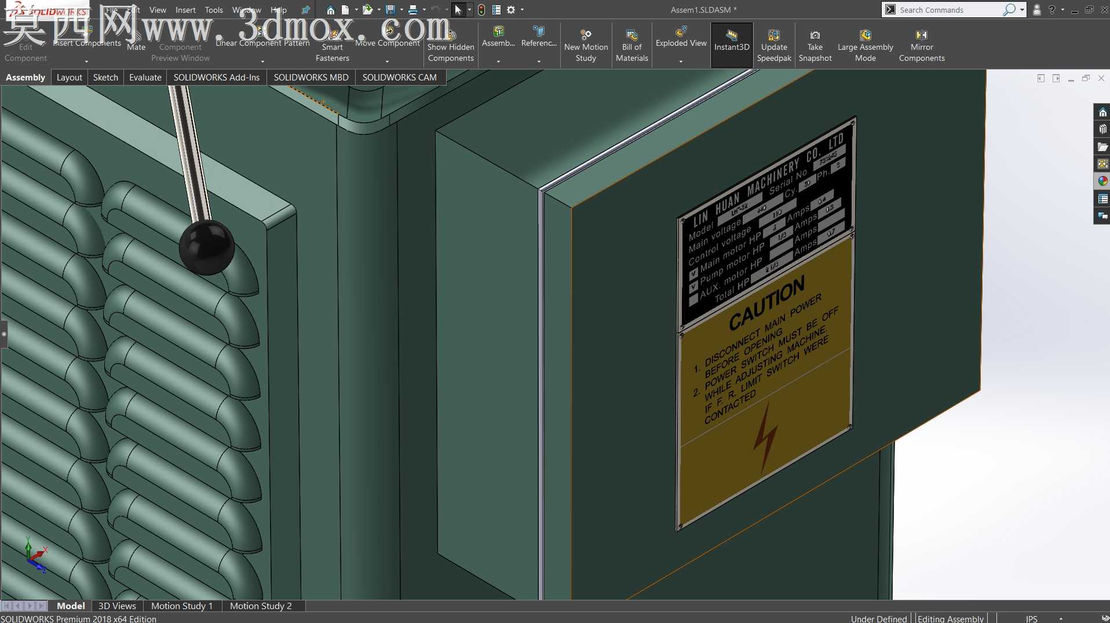Open Options gear dropdown arrow
The image size is (1110, 623).
[522, 10]
